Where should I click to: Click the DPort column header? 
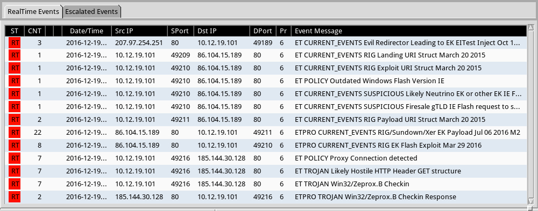click(x=263, y=31)
